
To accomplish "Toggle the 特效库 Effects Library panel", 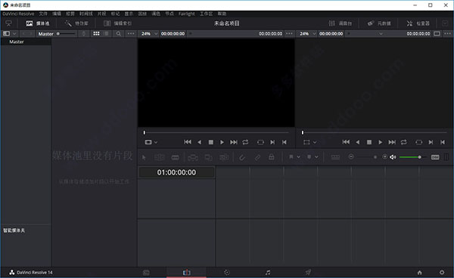I will point(76,23).
